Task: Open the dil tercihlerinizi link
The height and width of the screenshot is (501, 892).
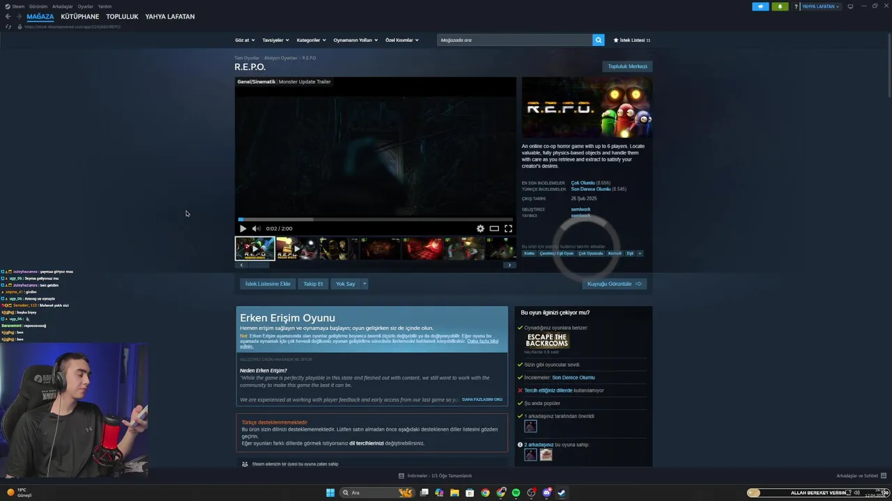Action: [x=367, y=443]
